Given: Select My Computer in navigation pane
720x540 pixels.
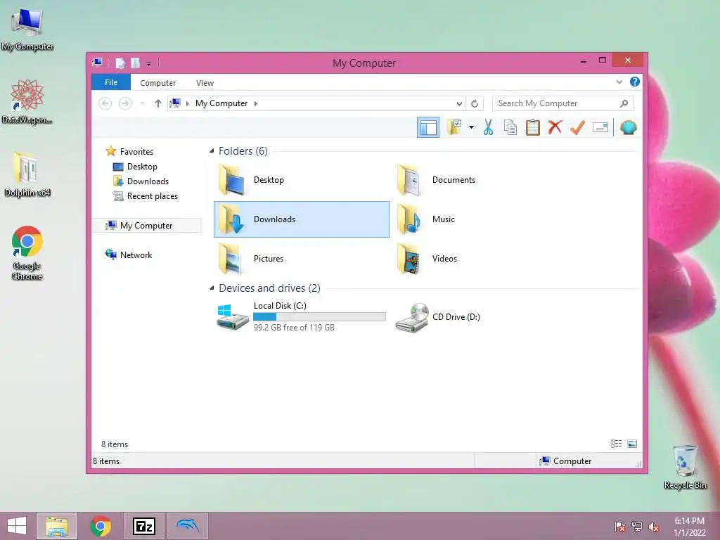Looking at the screenshot, I should 147,226.
